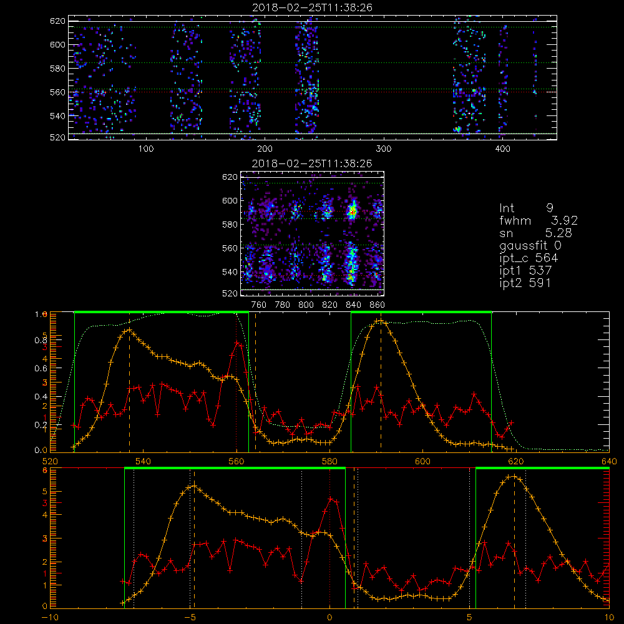Click x-axis label 840 under middle image
This screenshot has height=624, width=624.
coord(353,305)
